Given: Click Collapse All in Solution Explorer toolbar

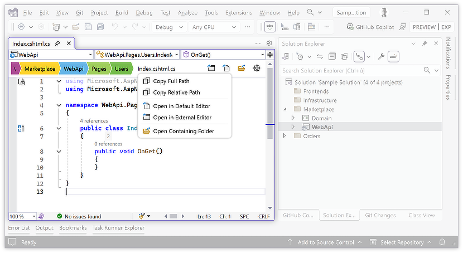Looking at the screenshot, I should click(331, 56).
